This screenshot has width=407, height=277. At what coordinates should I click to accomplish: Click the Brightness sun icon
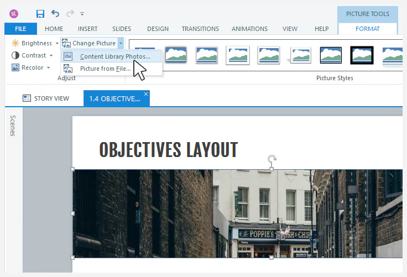pyautogui.click(x=15, y=43)
